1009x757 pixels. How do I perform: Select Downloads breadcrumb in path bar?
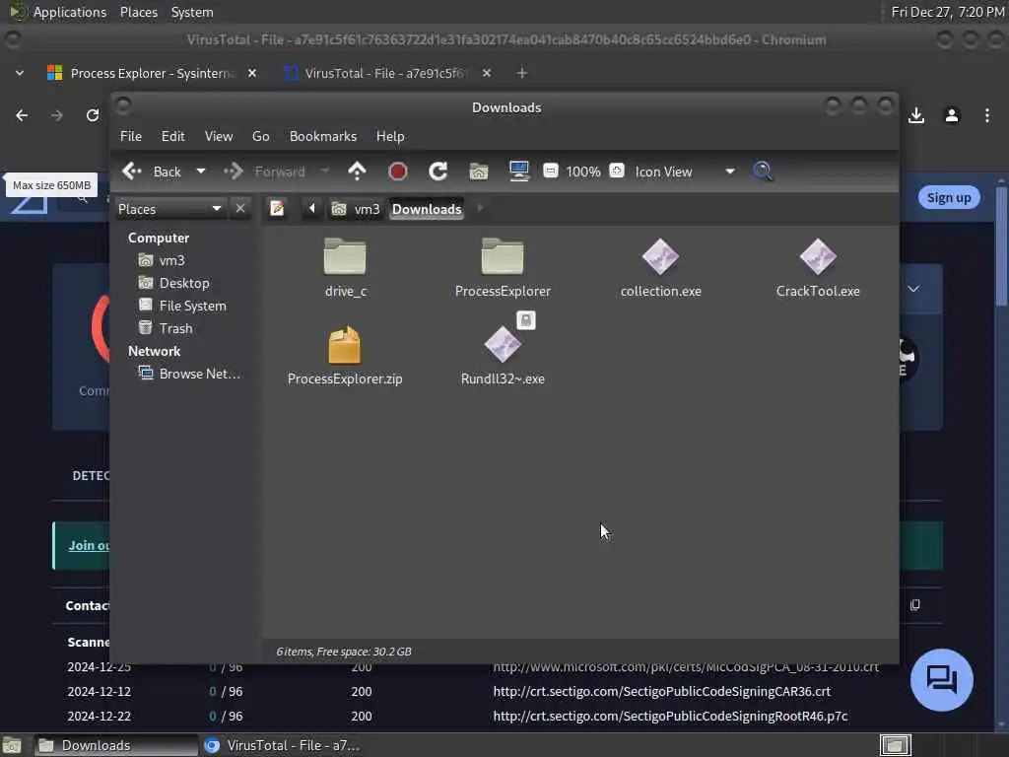(x=427, y=209)
